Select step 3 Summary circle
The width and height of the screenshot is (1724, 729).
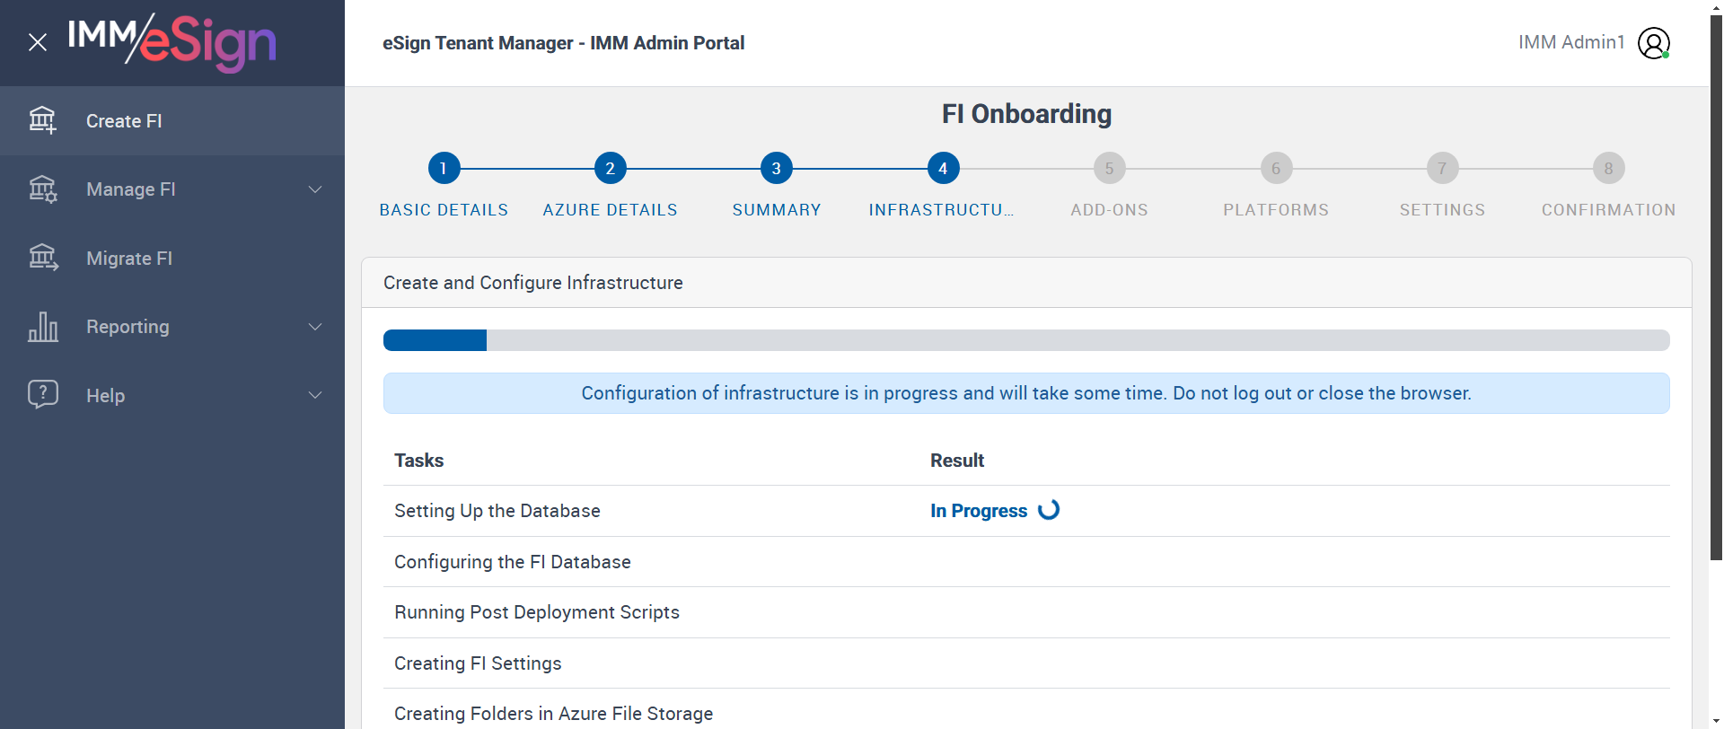pyautogui.click(x=776, y=168)
